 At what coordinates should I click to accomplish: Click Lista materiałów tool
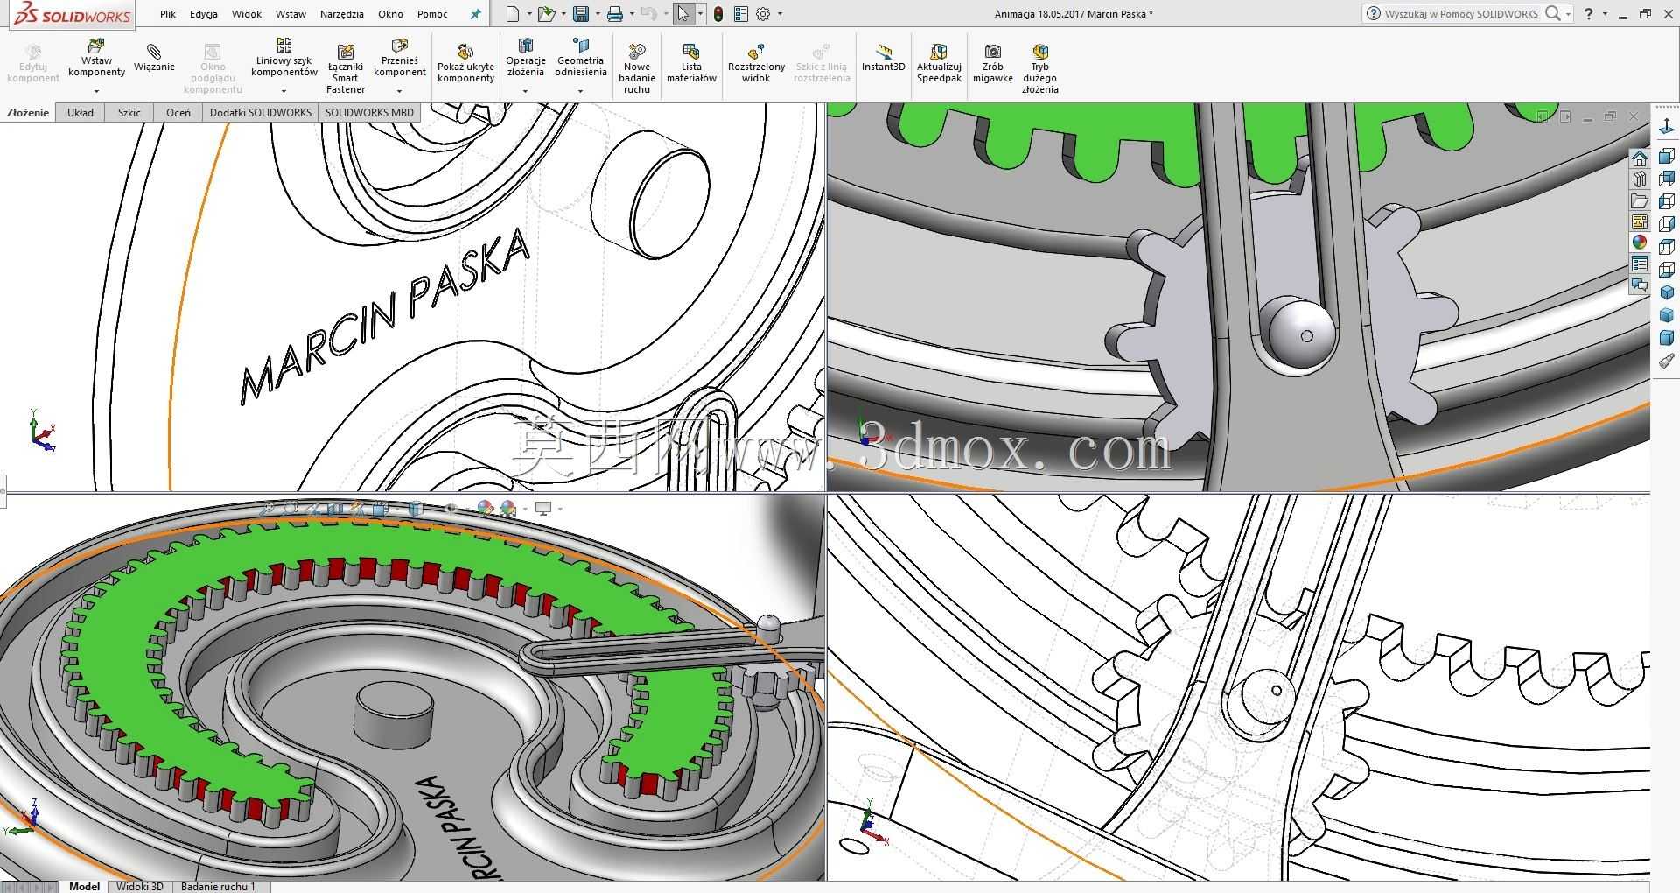coord(691,63)
